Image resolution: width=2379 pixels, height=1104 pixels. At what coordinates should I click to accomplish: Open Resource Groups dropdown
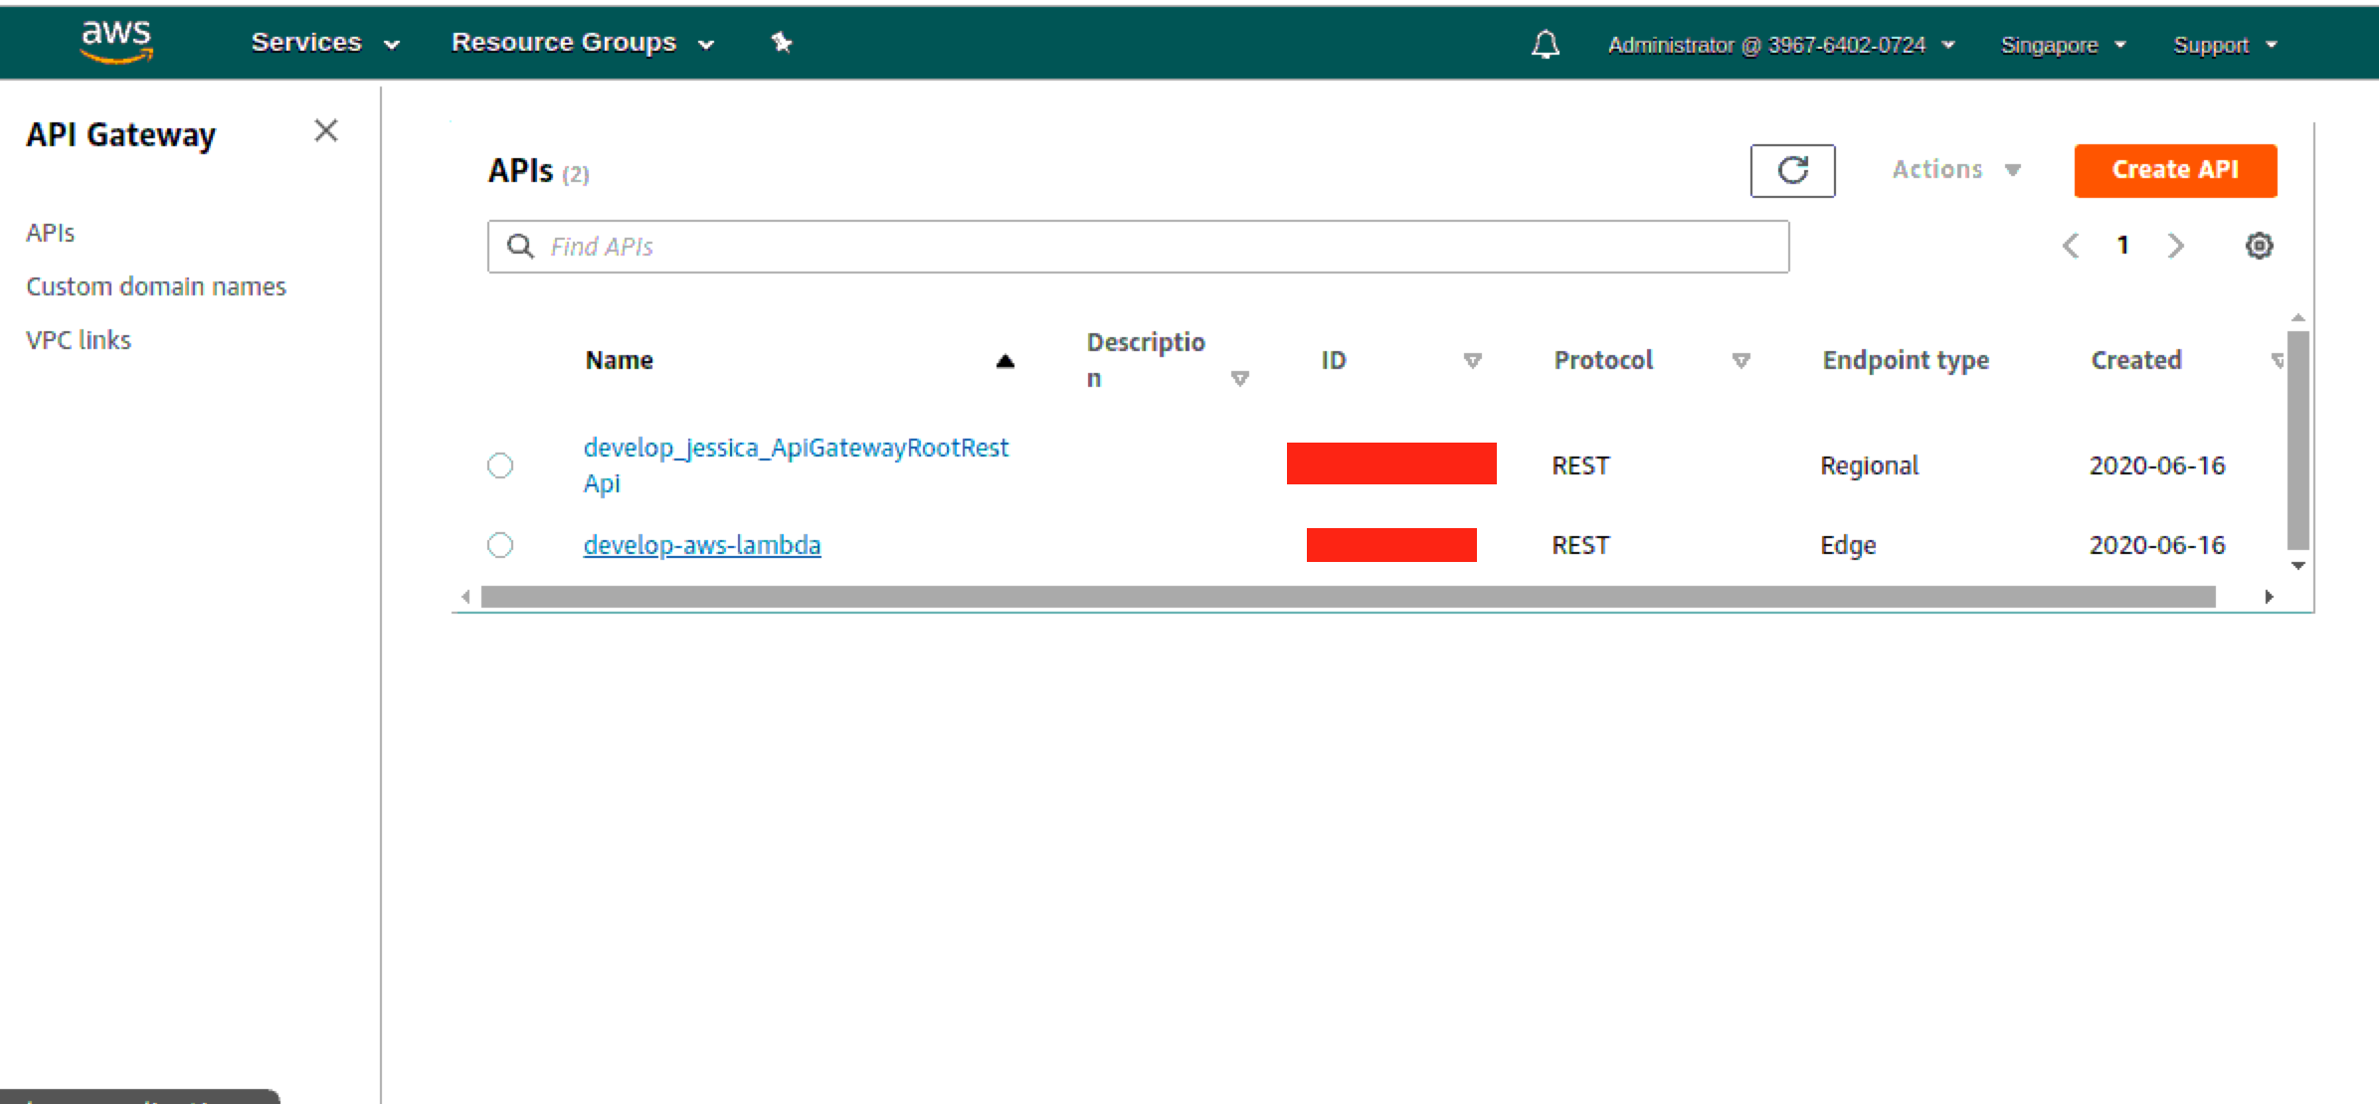click(582, 43)
